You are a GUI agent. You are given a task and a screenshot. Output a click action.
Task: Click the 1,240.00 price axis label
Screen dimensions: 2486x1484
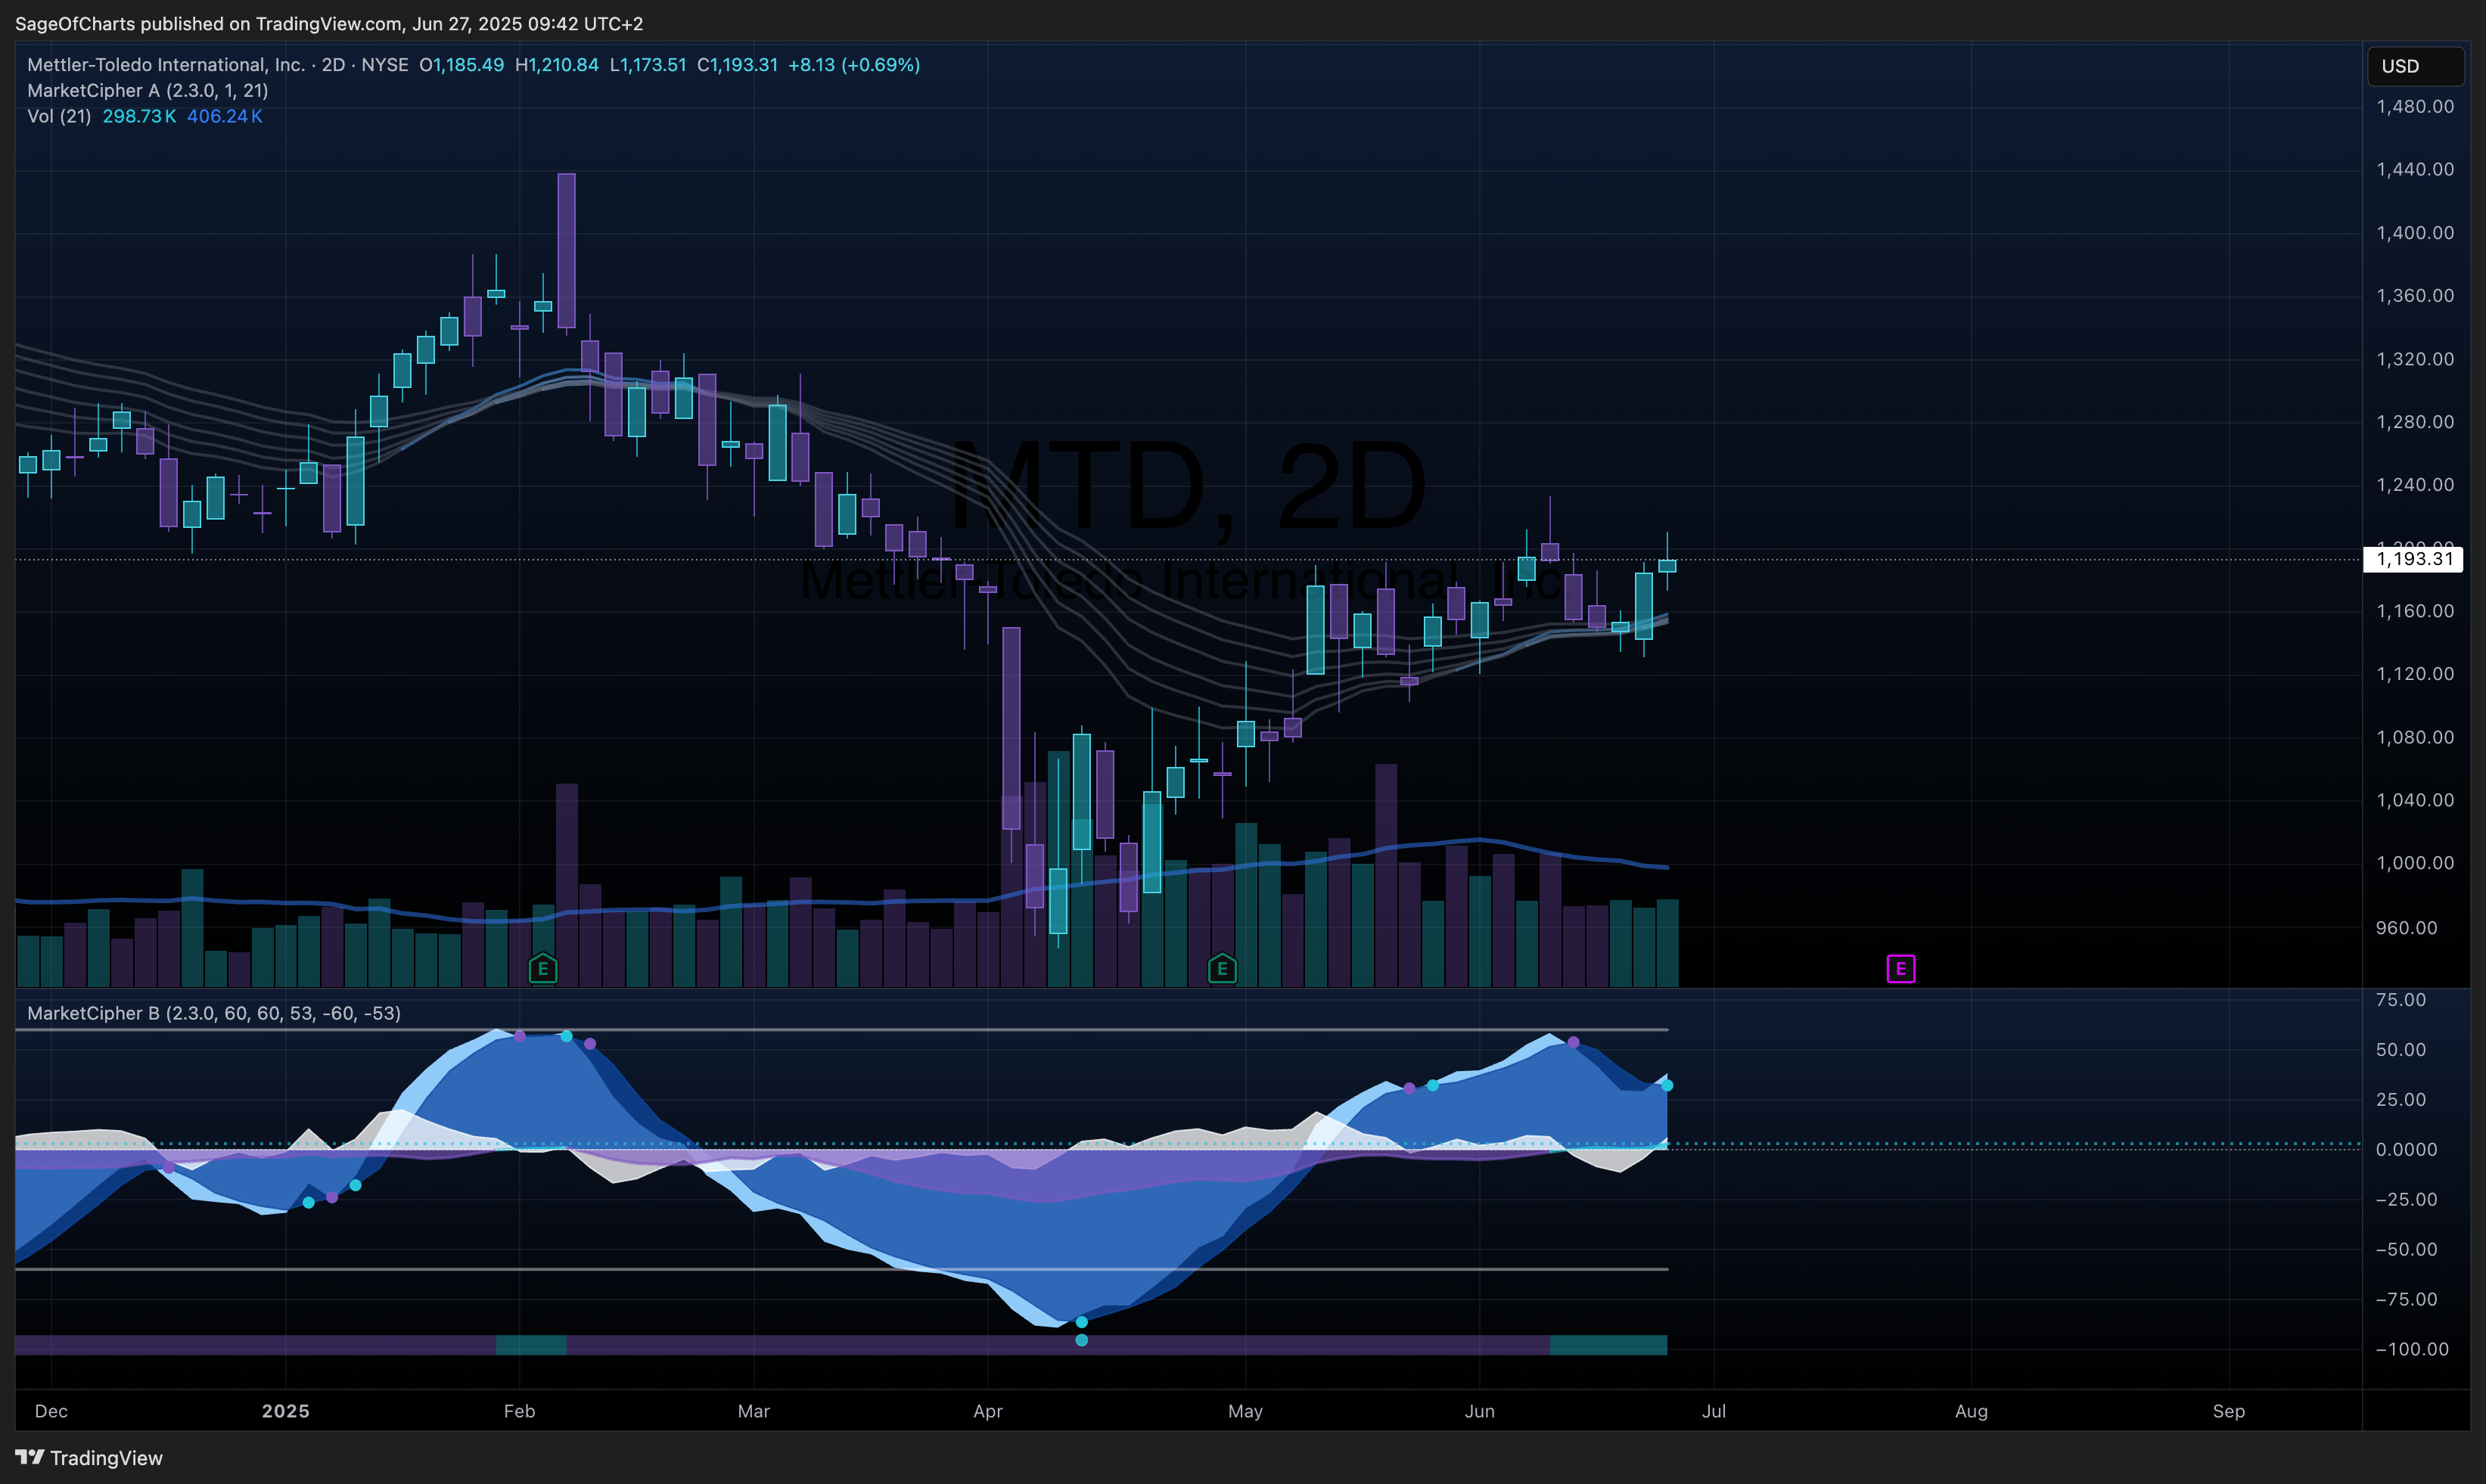click(x=2414, y=485)
